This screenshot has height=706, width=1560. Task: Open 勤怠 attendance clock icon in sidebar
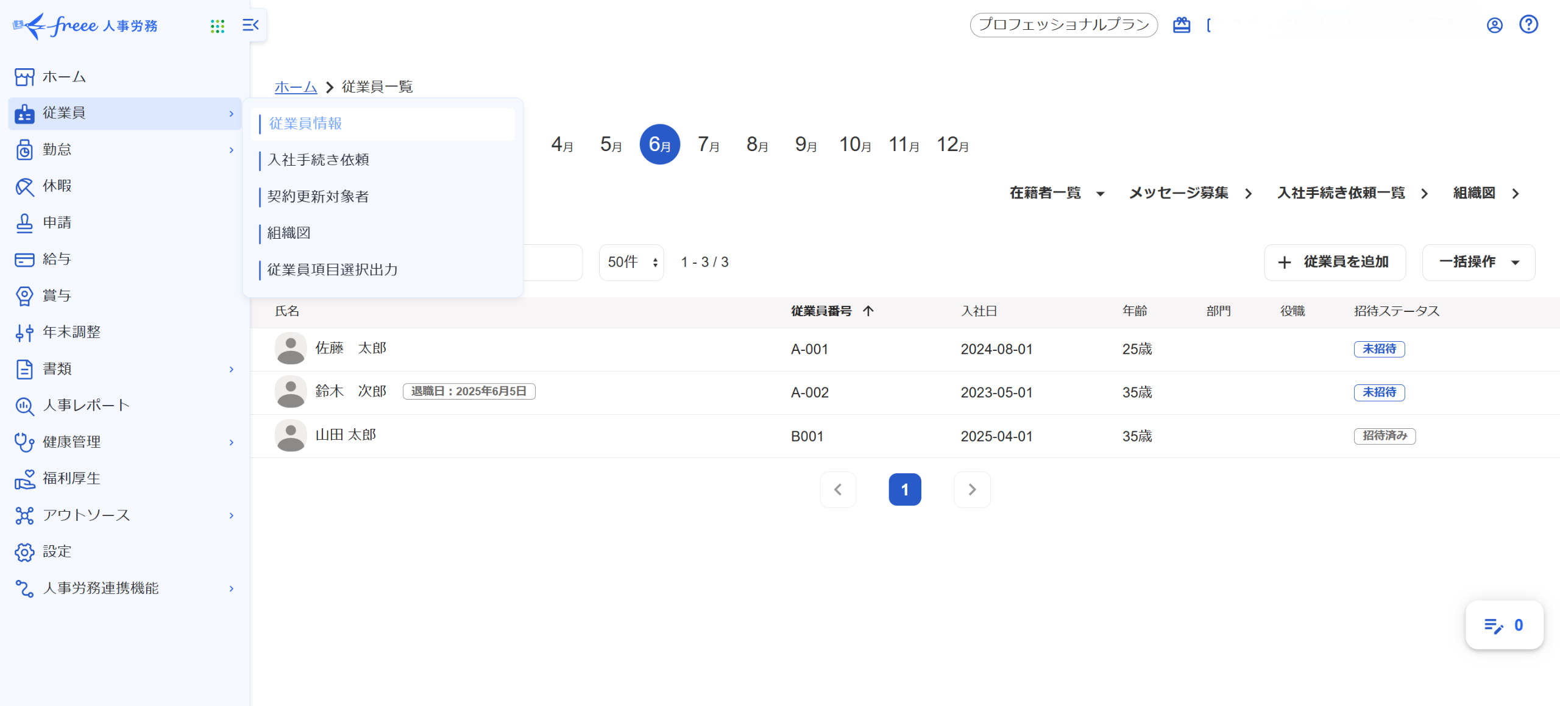point(24,150)
